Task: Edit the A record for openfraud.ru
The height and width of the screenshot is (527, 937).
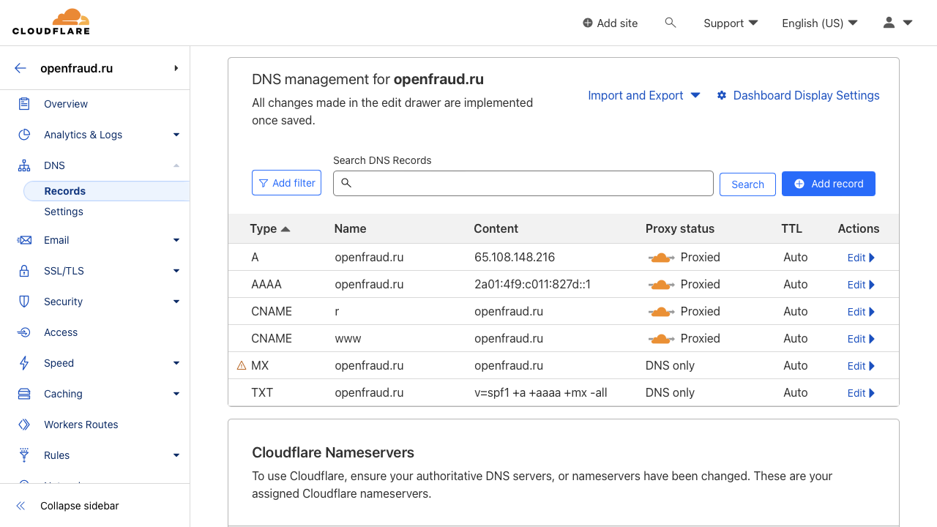Action: (x=861, y=258)
